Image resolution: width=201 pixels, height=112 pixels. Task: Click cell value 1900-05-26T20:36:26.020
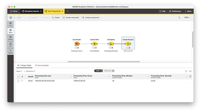(45, 81)
